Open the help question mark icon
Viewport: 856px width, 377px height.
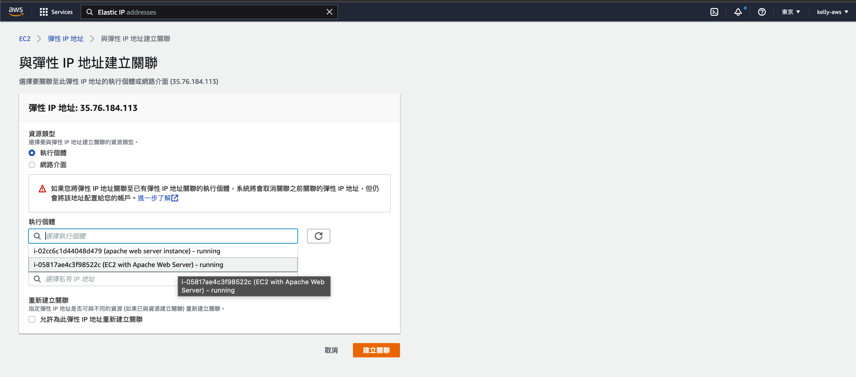point(762,12)
